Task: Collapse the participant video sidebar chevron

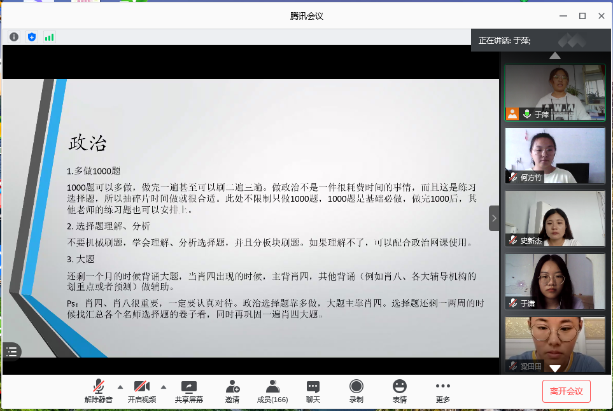Action: [x=494, y=218]
